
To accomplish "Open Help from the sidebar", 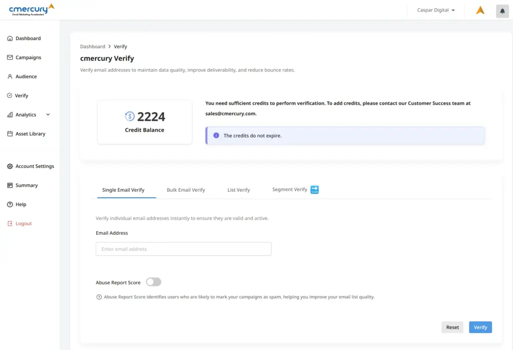I will point(21,204).
